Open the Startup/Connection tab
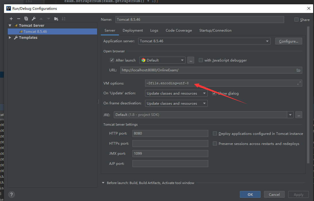The image size is (314, 201). (215, 30)
